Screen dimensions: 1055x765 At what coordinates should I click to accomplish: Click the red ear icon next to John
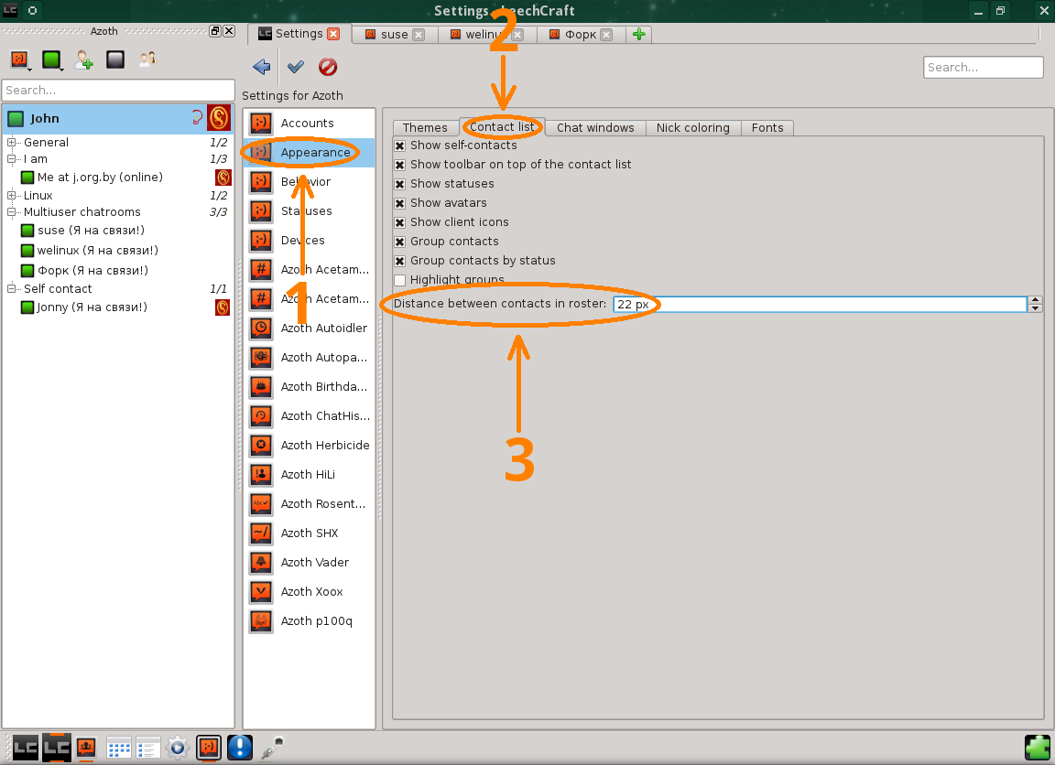point(197,118)
